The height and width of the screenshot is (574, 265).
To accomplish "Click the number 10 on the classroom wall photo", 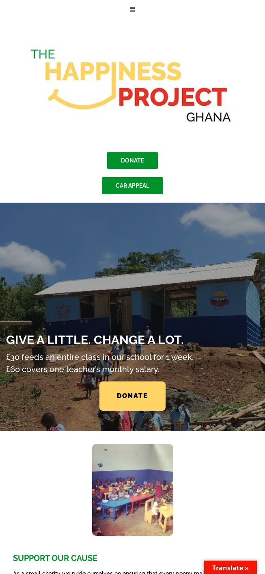I will pos(100,466).
